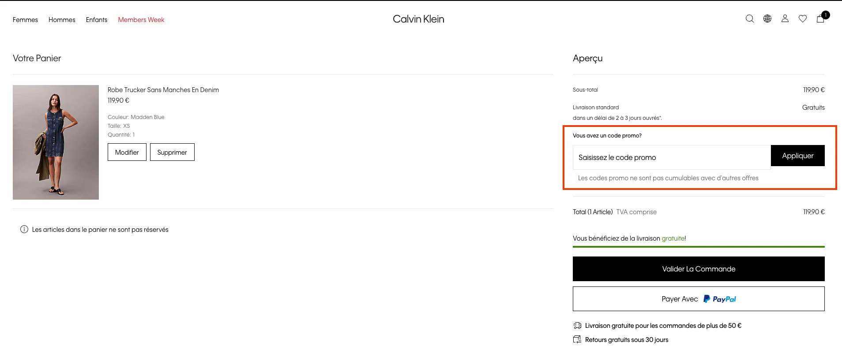Open the Hommes menu
The width and height of the screenshot is (842, 353).
click(62, 20)
